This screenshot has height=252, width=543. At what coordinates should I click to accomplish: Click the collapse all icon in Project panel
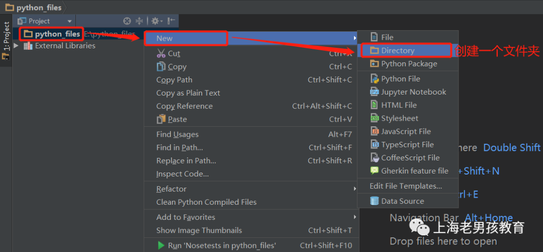point(139,21)
